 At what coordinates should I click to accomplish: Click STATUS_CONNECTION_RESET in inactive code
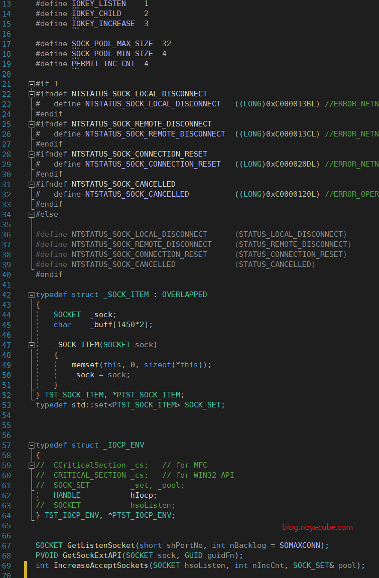tap(291, 254)
